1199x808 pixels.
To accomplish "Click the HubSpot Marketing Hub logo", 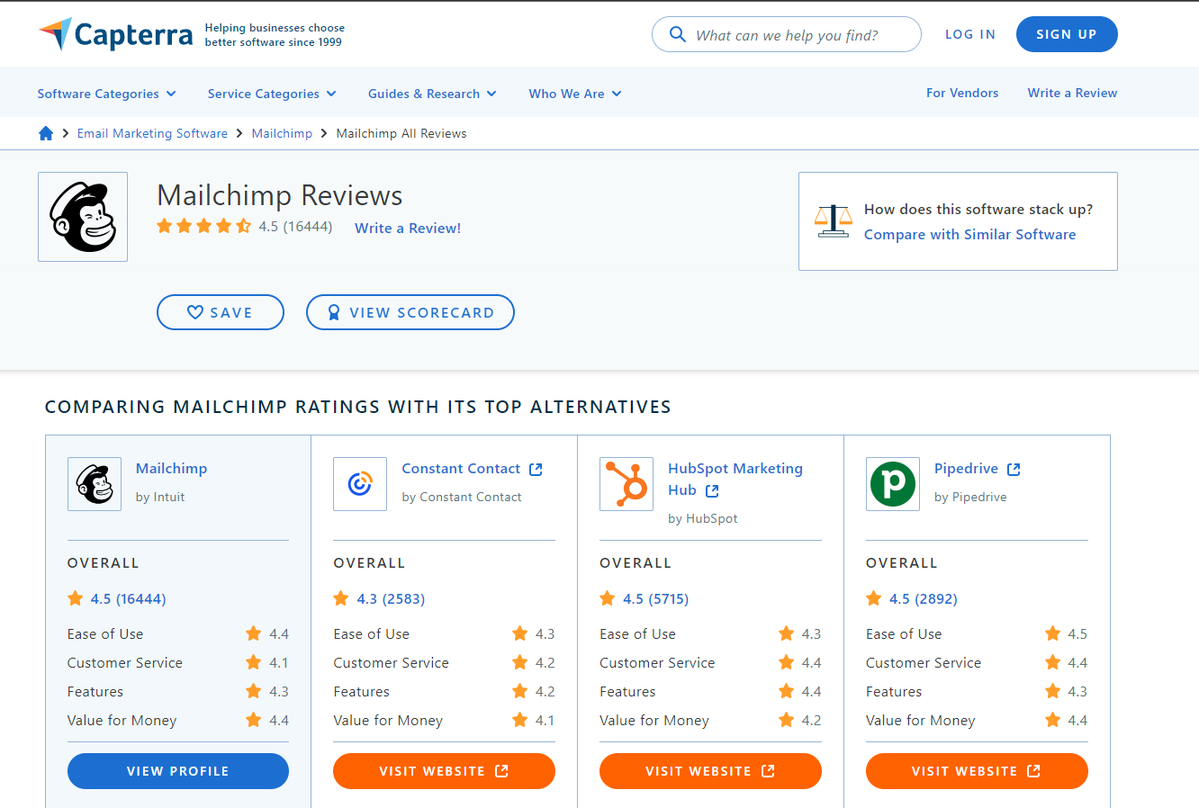I will 627,484.
